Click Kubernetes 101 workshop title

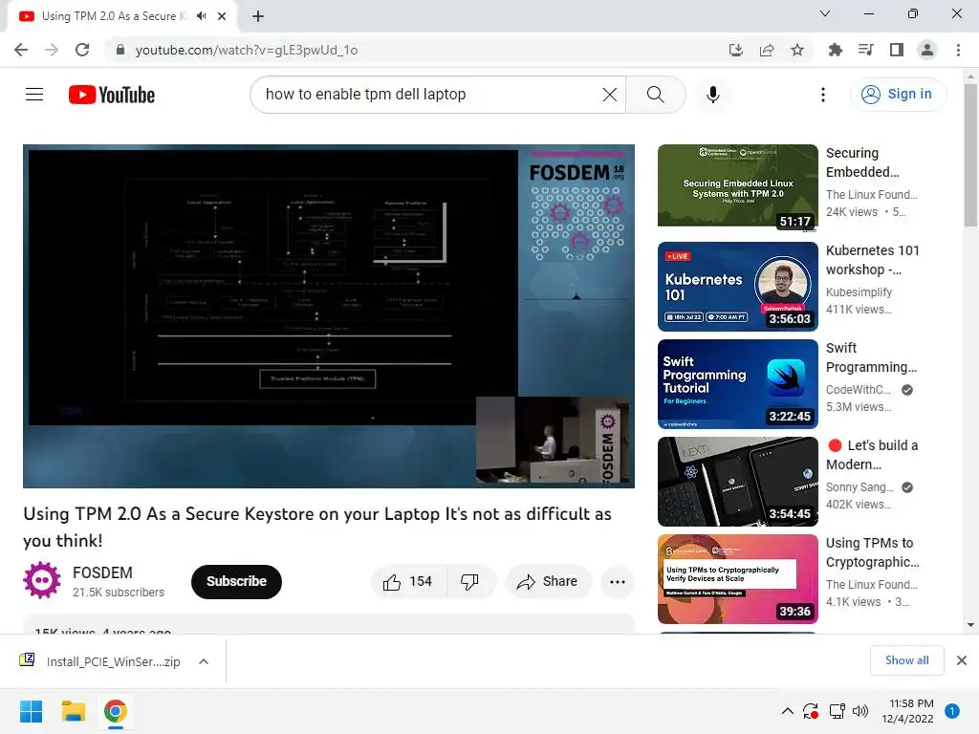[x=873, y=260]
